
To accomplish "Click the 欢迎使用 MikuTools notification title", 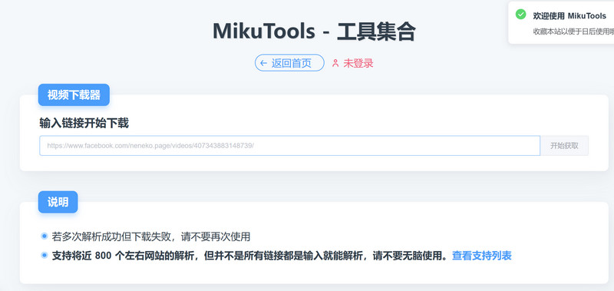I will click(x=569, y=16).
